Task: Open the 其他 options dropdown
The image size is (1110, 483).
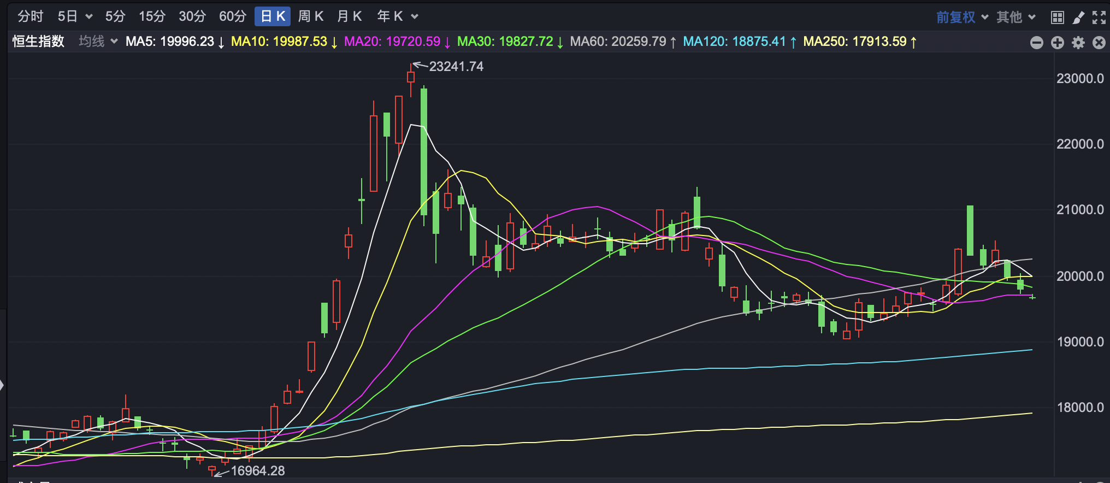Action: pyautogui.click(x=1015, y=17)
